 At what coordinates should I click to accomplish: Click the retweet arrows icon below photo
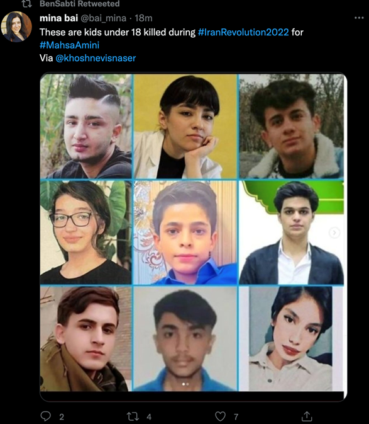pyautogui.click(x=133, y=416)
